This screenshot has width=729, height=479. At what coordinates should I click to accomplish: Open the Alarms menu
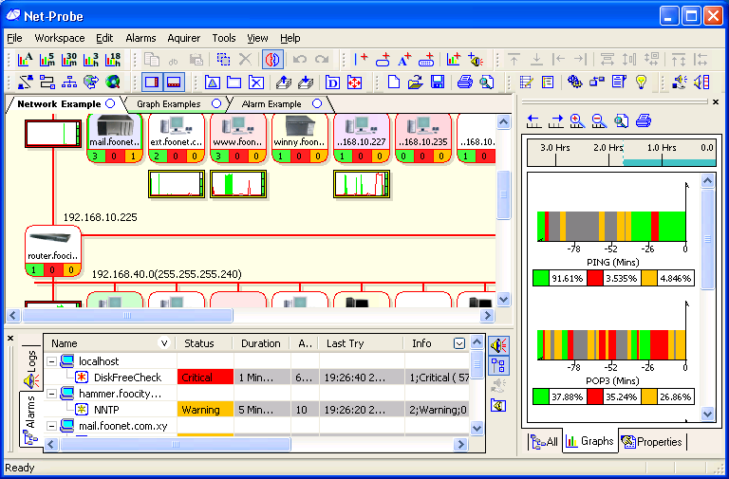140,38
